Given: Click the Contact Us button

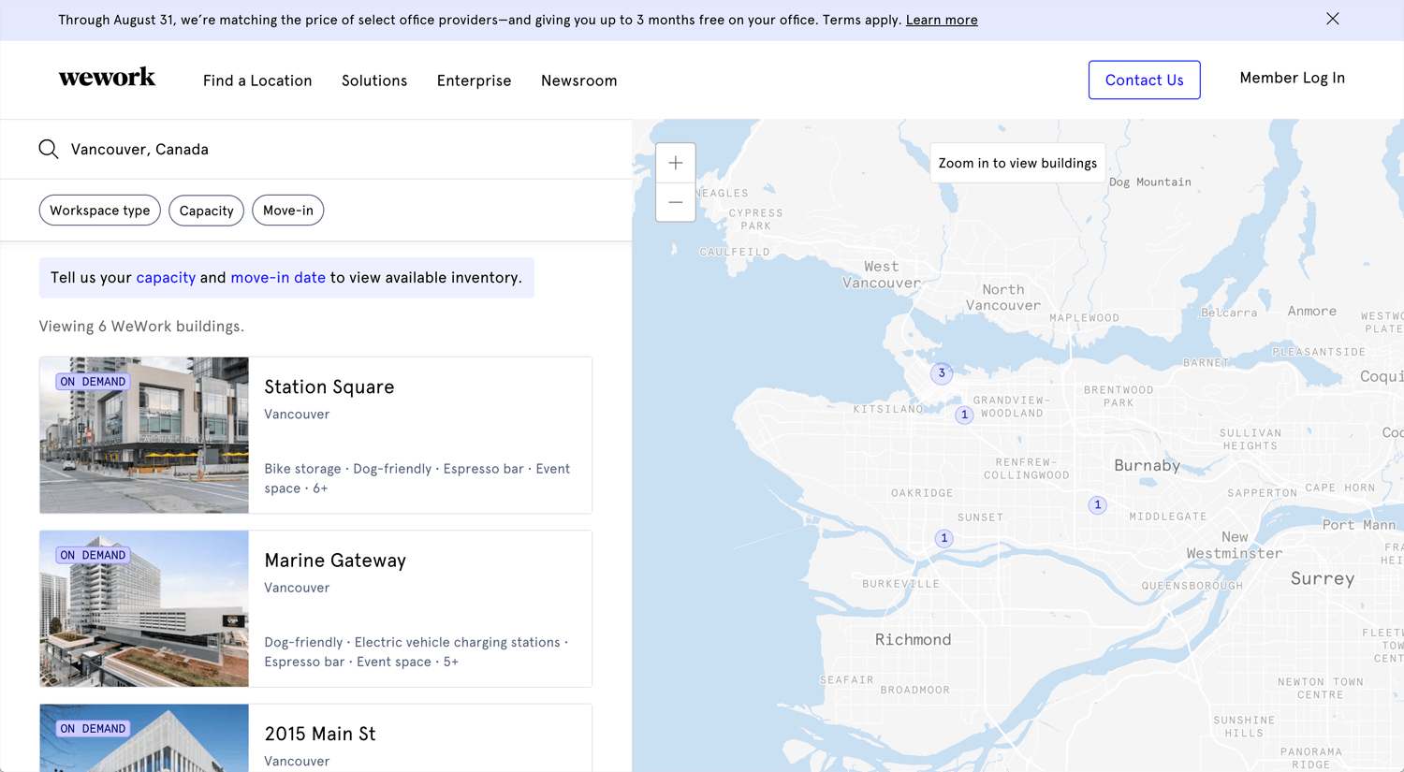Looking at the screenshot, I should coord(1144,80).
